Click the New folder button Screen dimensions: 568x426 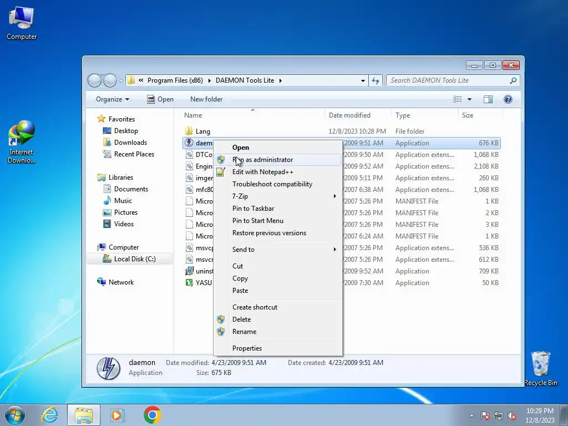(x=206, y=99)
